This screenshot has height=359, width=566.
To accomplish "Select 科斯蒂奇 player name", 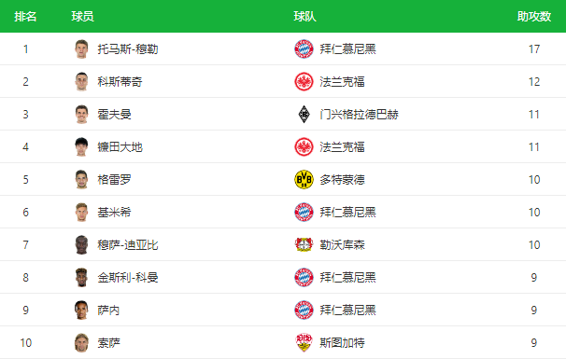I will tap(120, 82).
